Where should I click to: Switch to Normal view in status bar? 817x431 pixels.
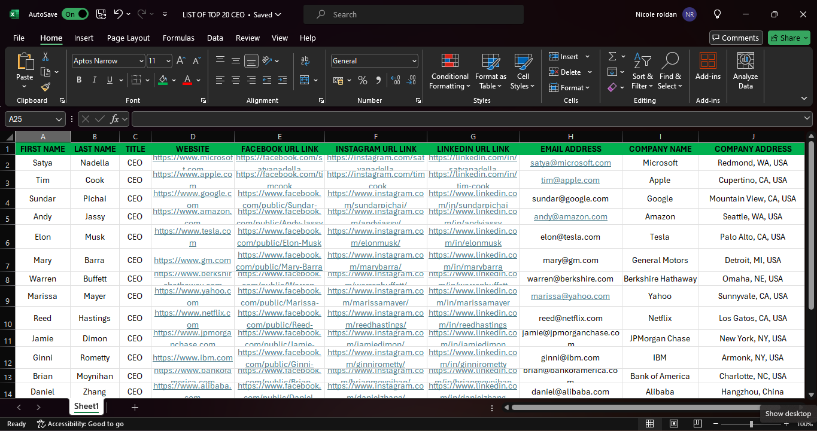[649, 424]
